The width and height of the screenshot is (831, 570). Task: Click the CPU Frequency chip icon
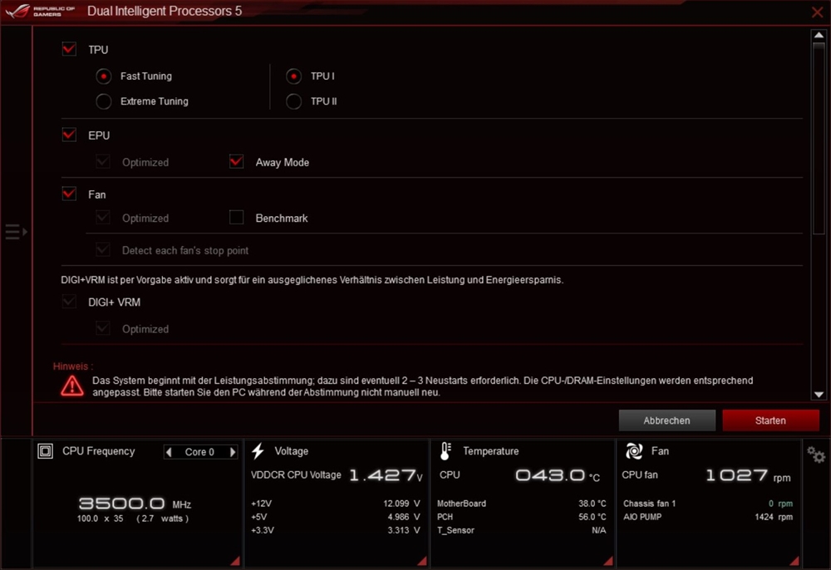tap(45, 451)
